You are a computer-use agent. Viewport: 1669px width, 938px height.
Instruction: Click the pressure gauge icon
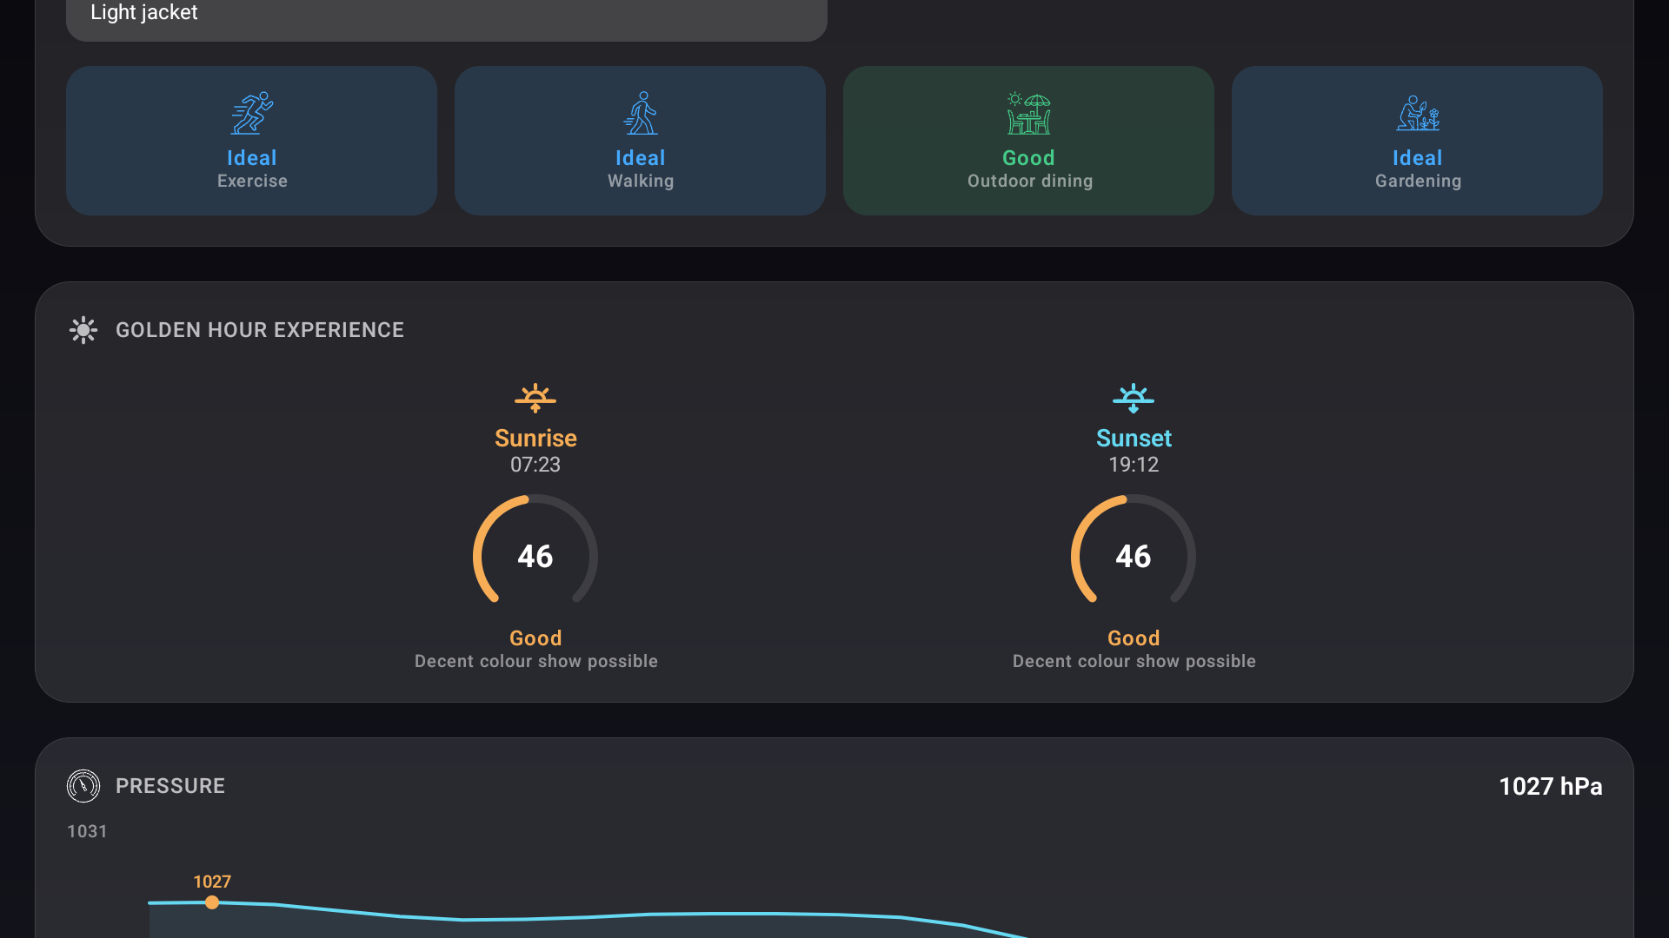[83, 786]
